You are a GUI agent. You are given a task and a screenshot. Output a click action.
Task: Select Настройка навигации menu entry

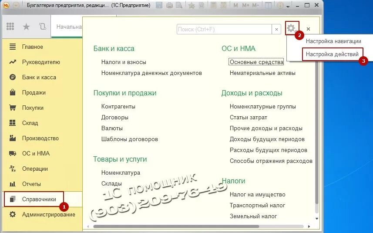333,41
